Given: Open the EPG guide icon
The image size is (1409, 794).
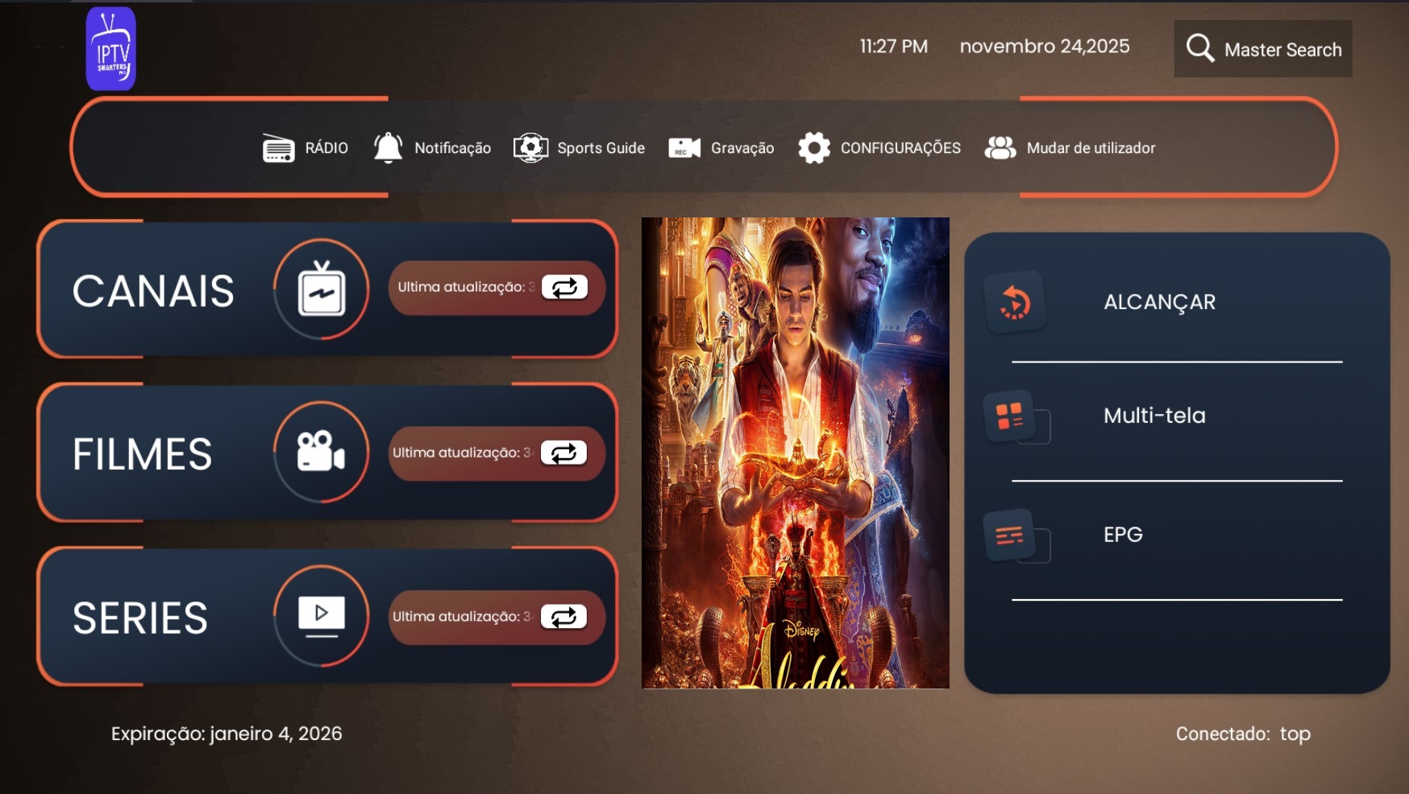Looking at the screenshot, I should coord(1008,533).
